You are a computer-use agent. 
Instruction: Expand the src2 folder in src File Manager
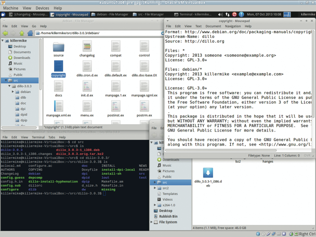(155, 188)
